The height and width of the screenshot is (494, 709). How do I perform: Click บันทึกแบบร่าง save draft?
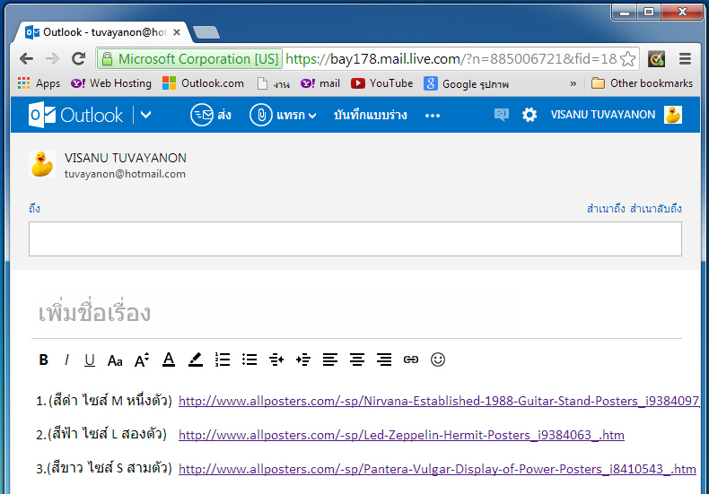pyautogui.click(x=370, y=115)
